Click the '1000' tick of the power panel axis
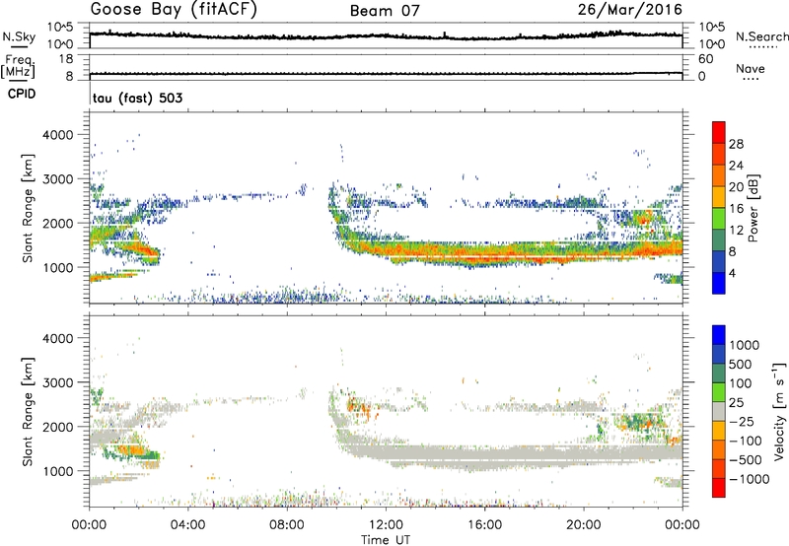 (58, 267)
